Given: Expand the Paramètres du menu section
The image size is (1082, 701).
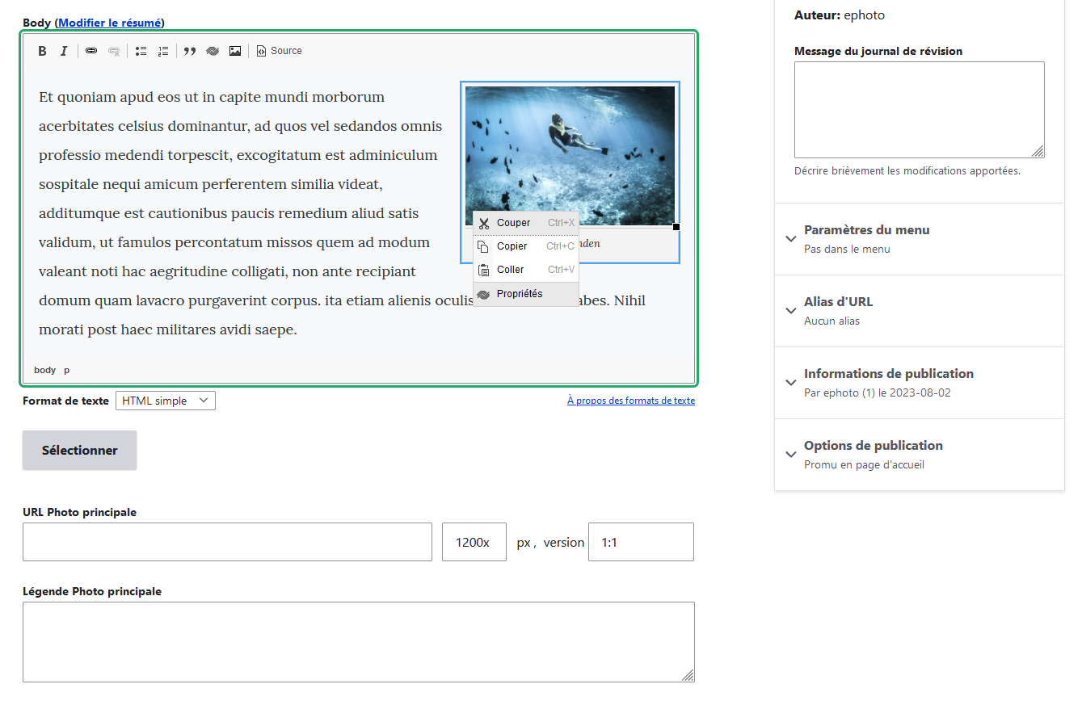Looking at the screenshot, I should (920, 239).
